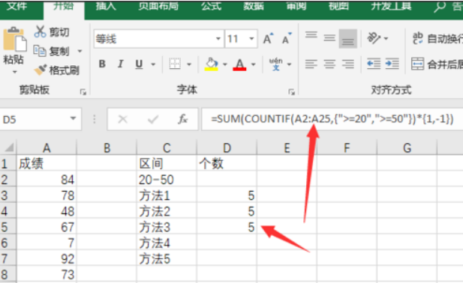
Task: Cancel formula entry with X
Action: pos(122,119)
